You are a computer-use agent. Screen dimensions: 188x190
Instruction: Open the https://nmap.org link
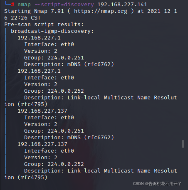(101, 11)
